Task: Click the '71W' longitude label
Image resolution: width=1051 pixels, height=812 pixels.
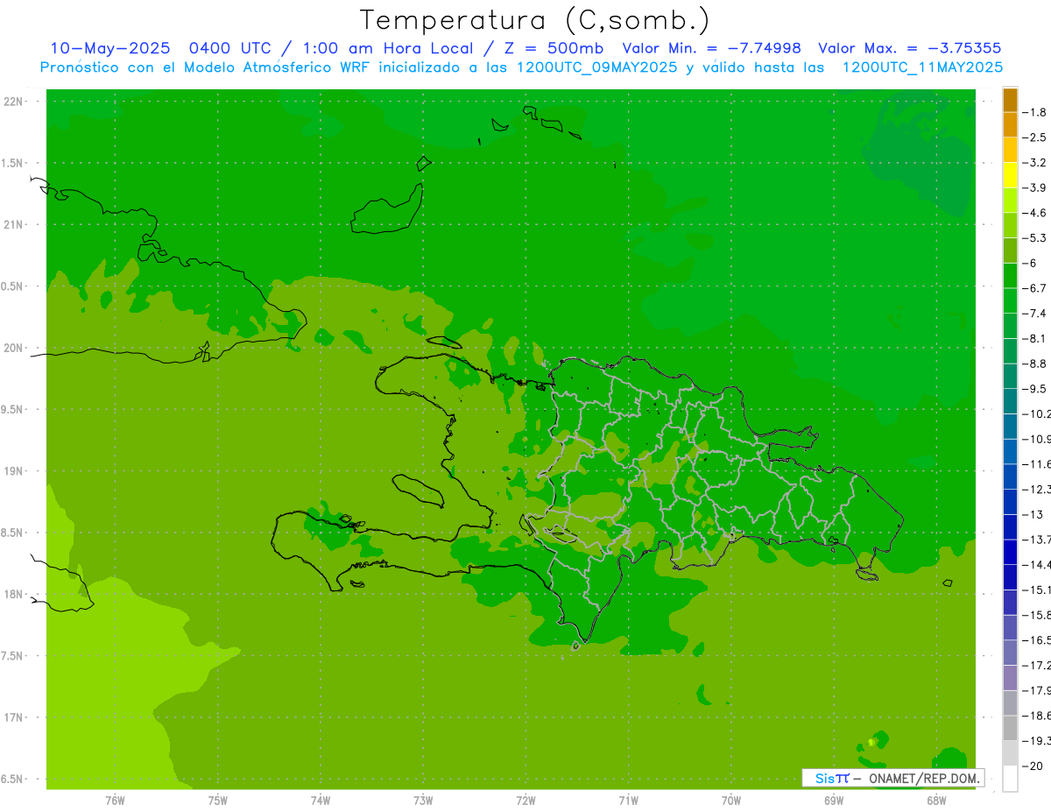Action: pyautogui.click(x=628, y=801)
